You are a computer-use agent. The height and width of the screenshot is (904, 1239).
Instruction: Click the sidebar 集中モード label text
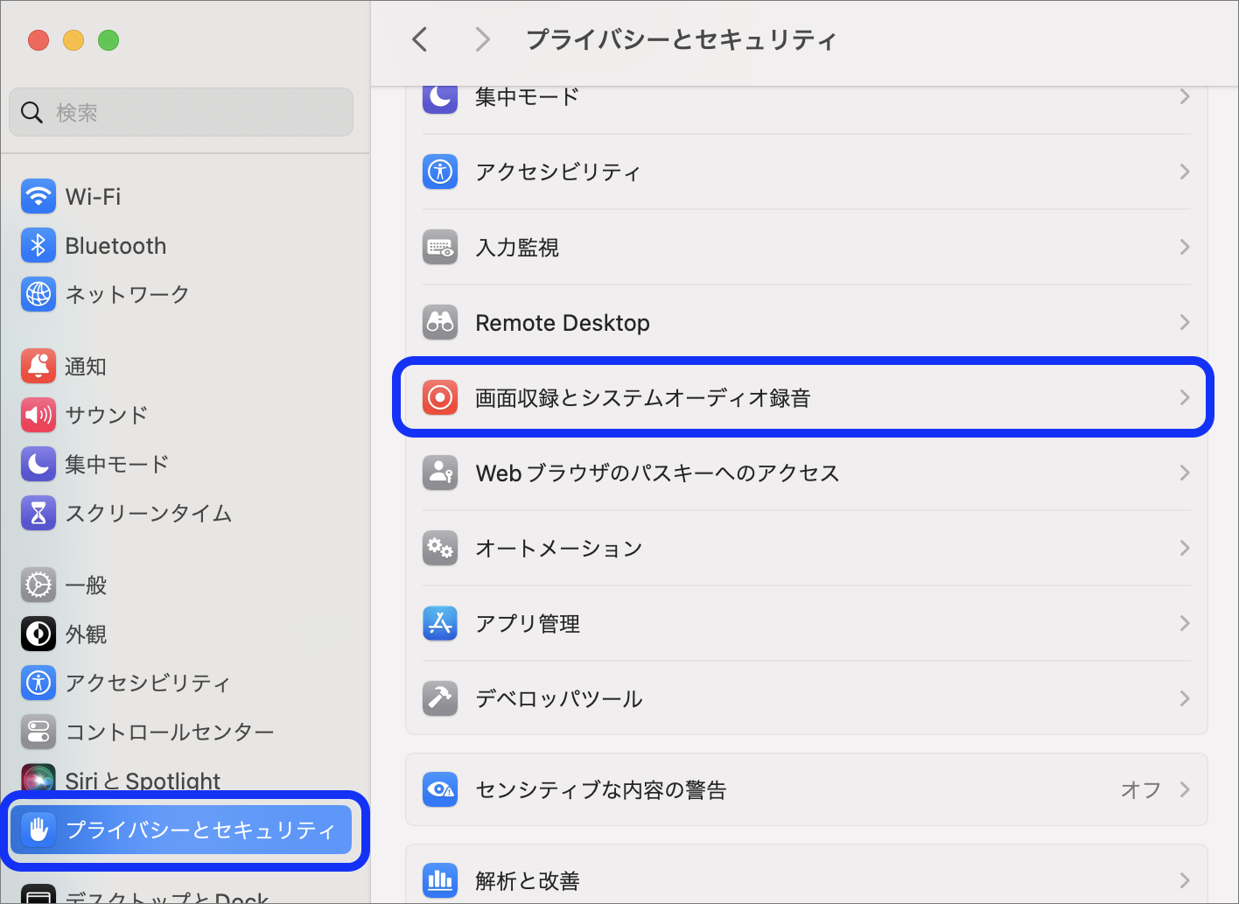117,464
